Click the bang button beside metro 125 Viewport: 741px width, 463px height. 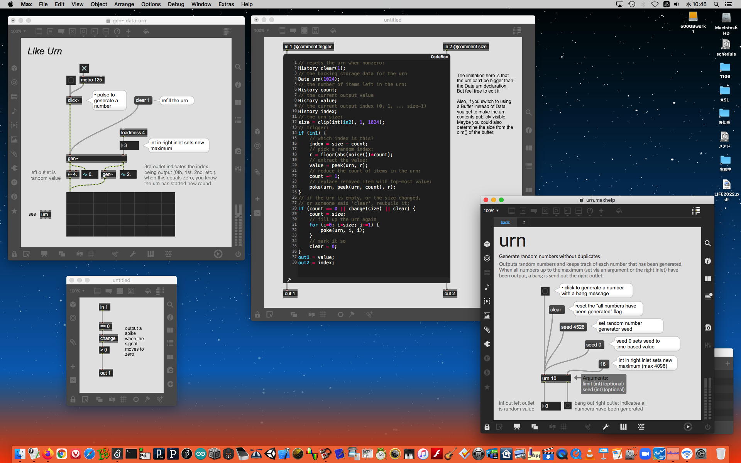point(71,80)
